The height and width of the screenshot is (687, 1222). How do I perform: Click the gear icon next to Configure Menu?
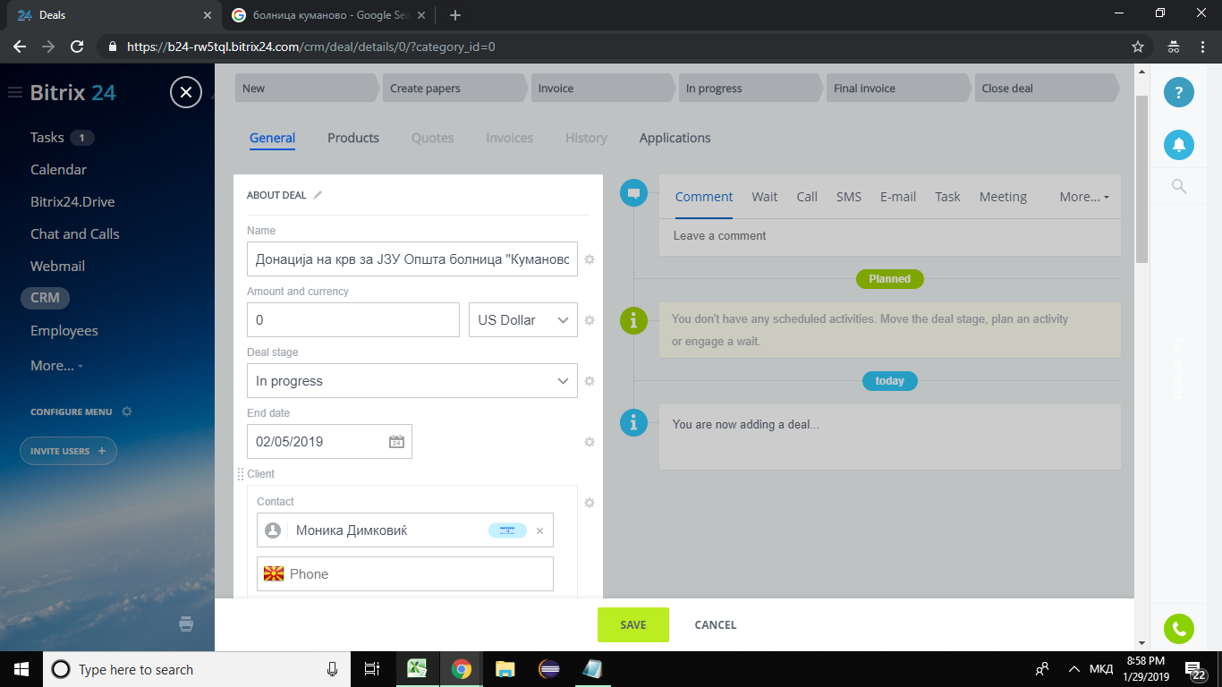[x=127, y=411]
